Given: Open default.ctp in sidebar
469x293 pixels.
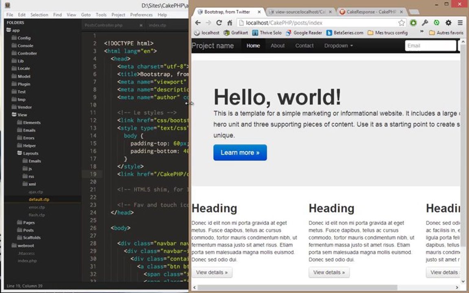Looking at the screenshot, I should 39,199.
